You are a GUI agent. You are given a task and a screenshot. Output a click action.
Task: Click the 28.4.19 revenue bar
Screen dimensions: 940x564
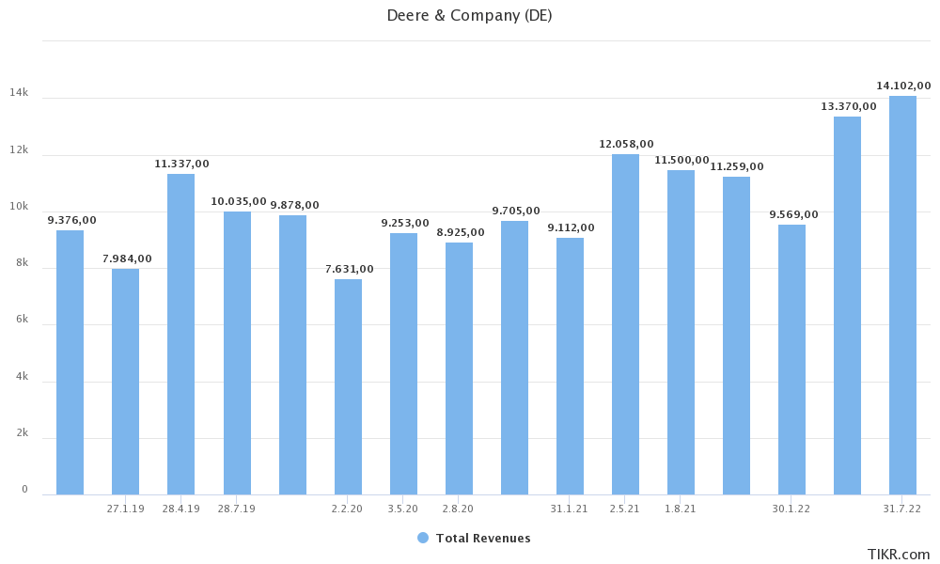181,335
